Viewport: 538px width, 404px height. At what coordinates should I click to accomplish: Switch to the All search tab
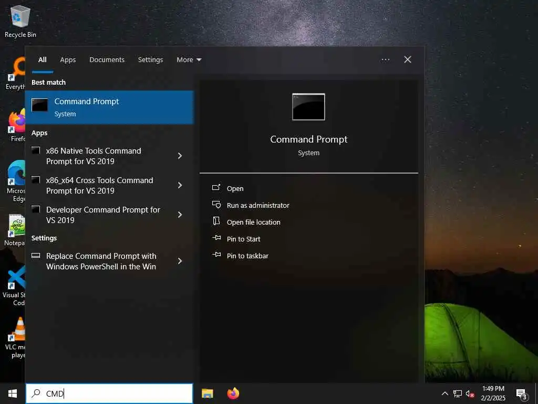[42, 60]
